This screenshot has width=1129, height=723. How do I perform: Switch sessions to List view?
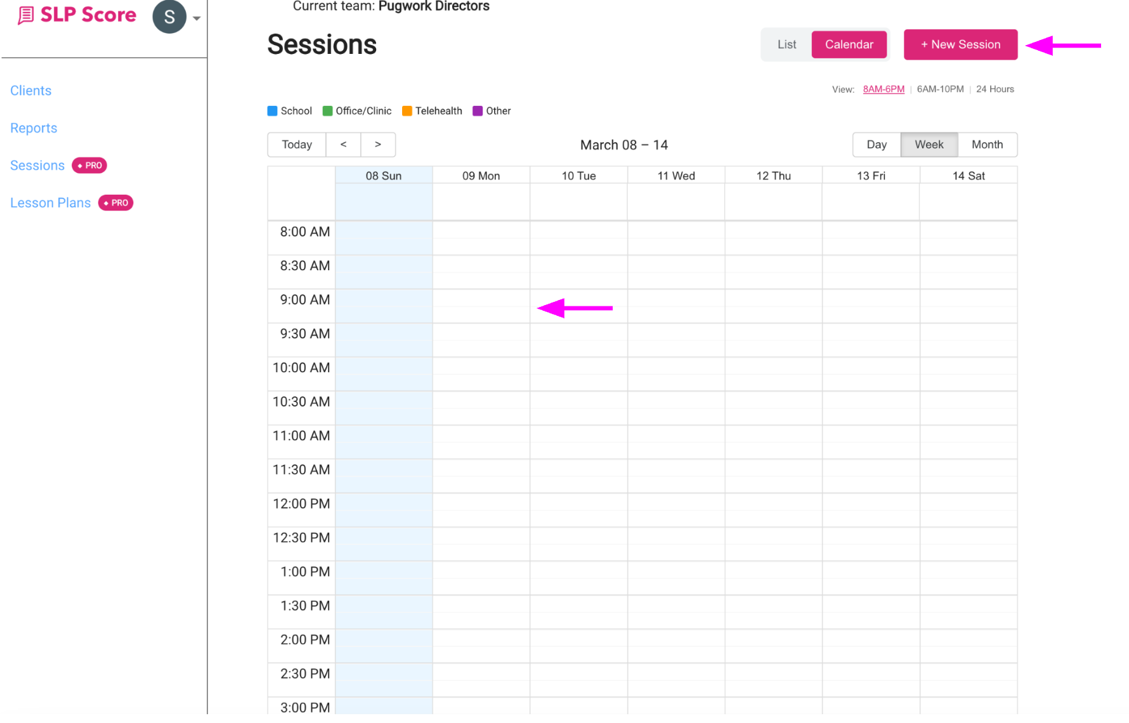(786, 44)
